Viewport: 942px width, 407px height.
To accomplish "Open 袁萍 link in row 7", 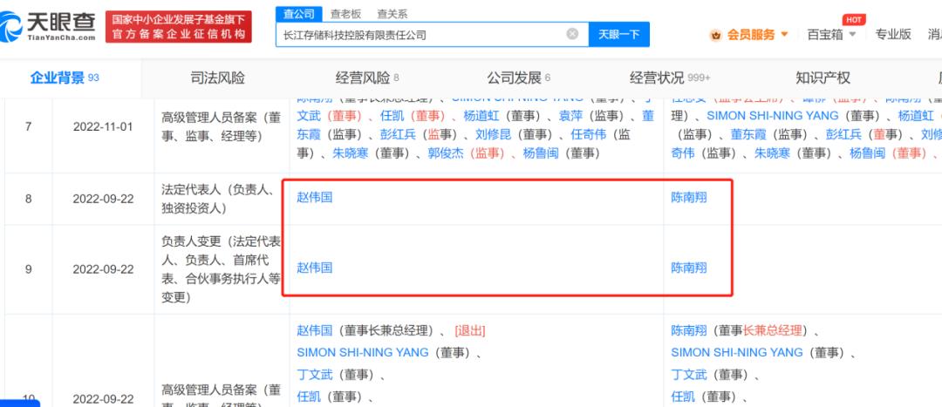I will click(570, 116).
